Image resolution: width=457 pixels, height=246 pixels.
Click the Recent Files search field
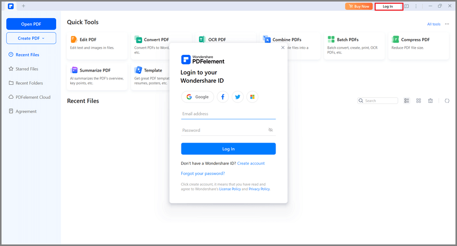(378, 101)
